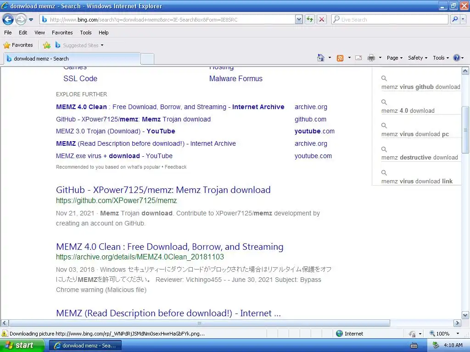Open the Page command menu
The width and height of the screenshot is (470, 352).
pos(394,58)
